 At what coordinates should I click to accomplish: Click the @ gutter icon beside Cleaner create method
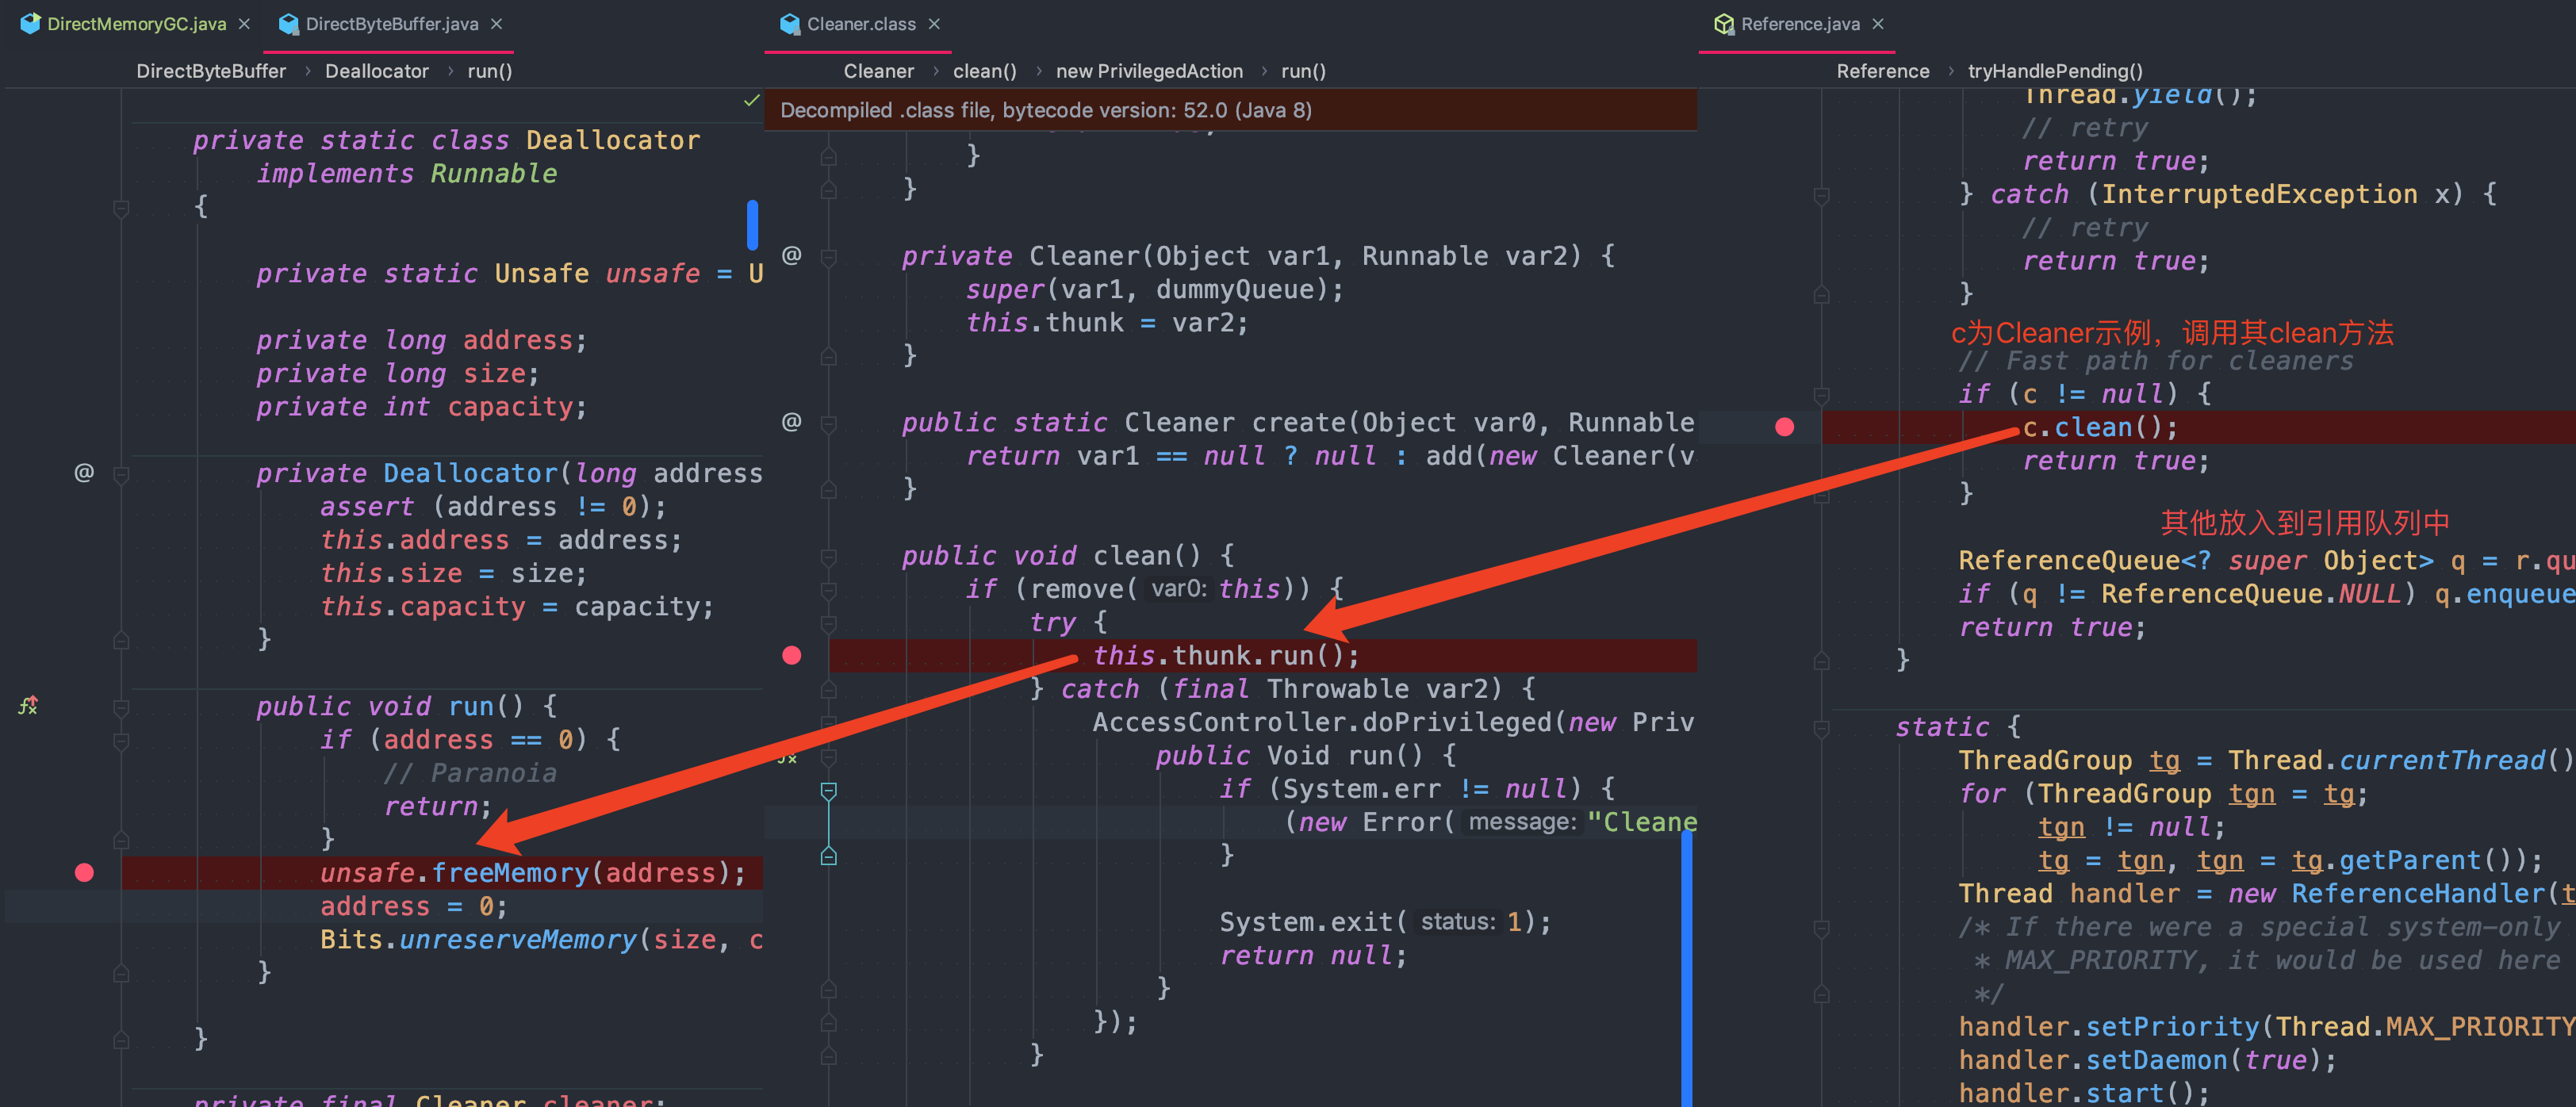[x=791, y=421]
